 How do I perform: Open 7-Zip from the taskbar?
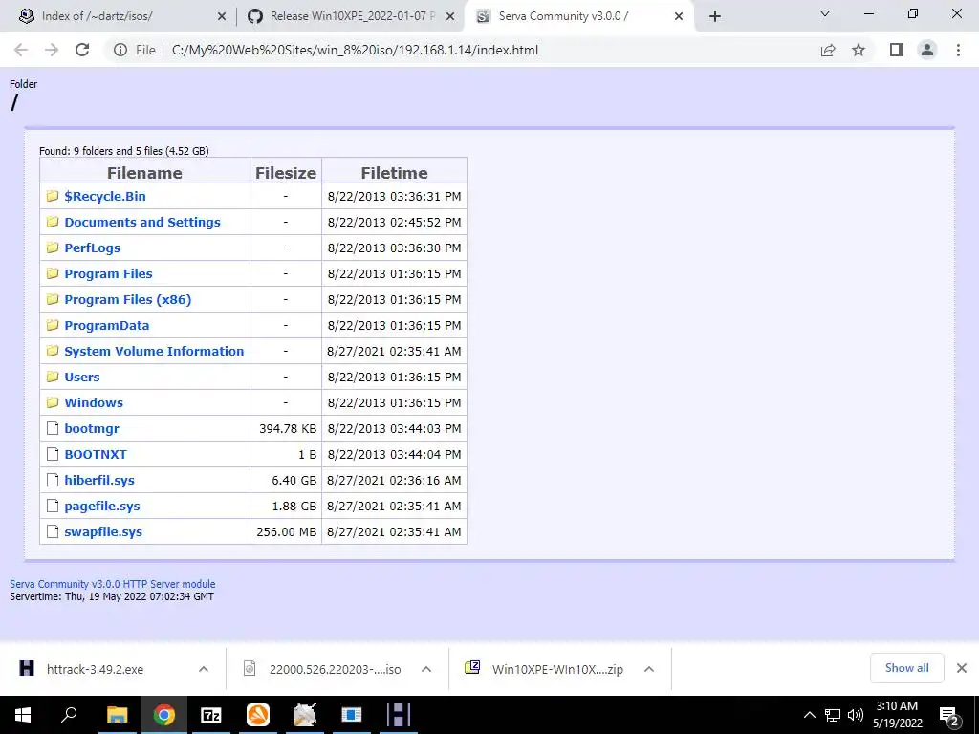point(210,715)
